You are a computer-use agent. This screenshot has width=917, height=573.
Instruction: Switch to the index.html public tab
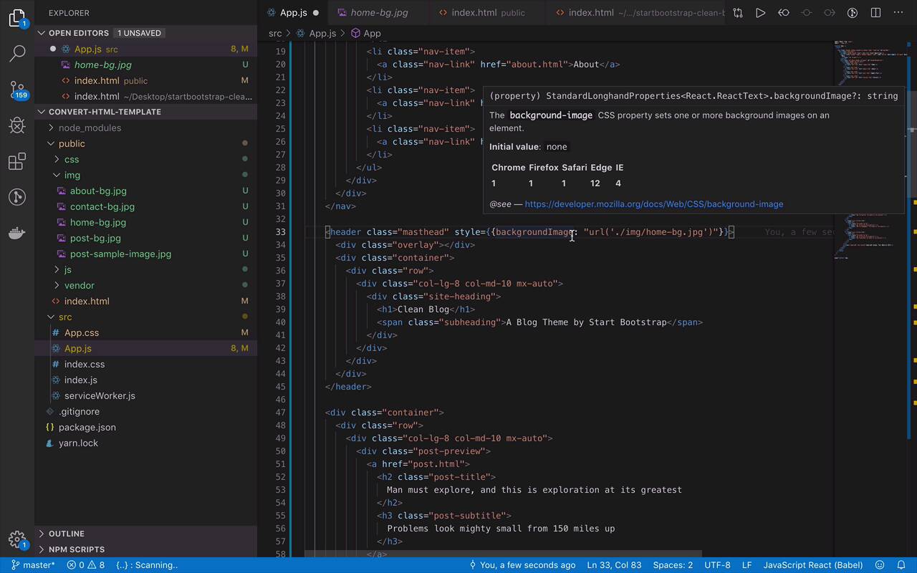[x=487, y=13]
